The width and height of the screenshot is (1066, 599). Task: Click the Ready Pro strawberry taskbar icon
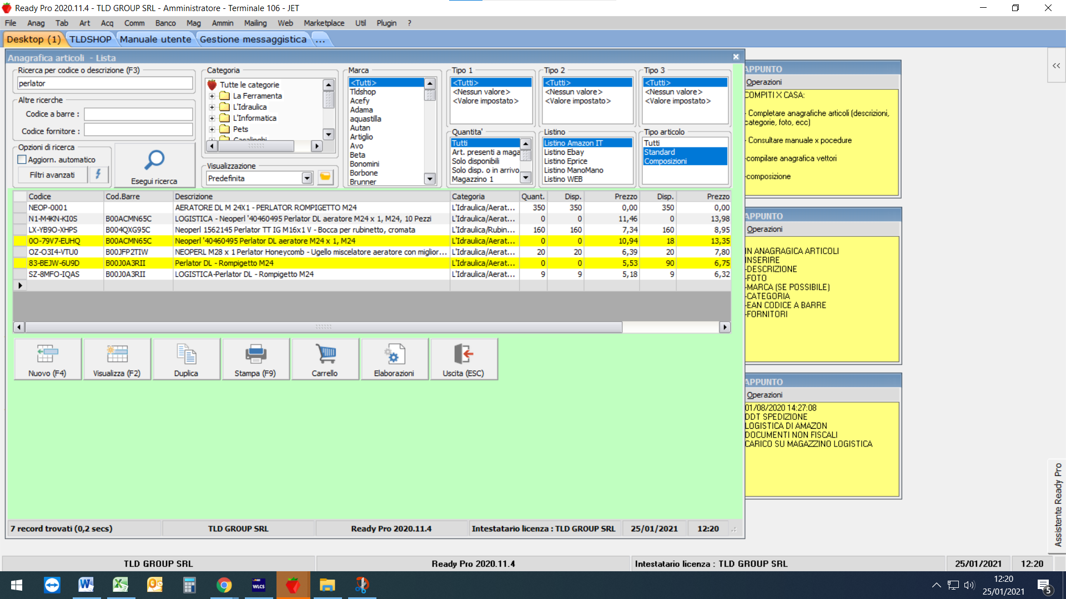(293, 585)
